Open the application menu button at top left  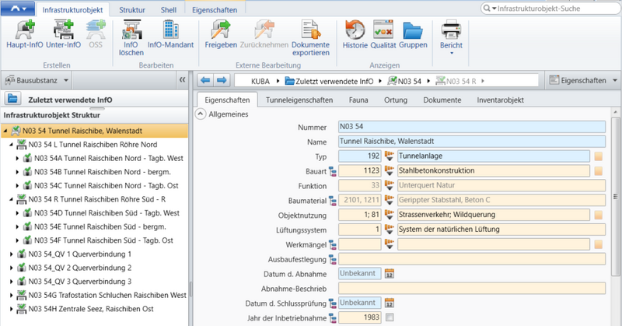tap(17, 9)
